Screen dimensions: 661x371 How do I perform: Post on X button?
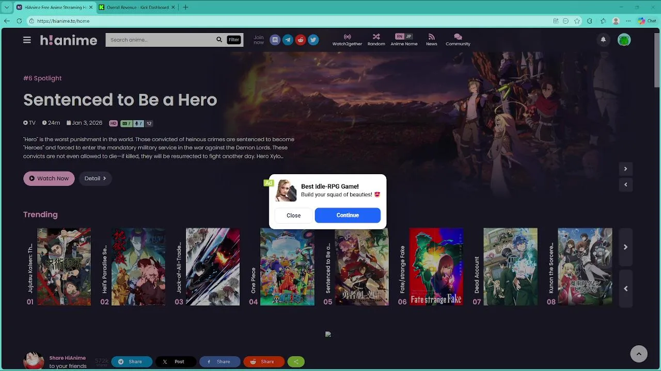175,362
